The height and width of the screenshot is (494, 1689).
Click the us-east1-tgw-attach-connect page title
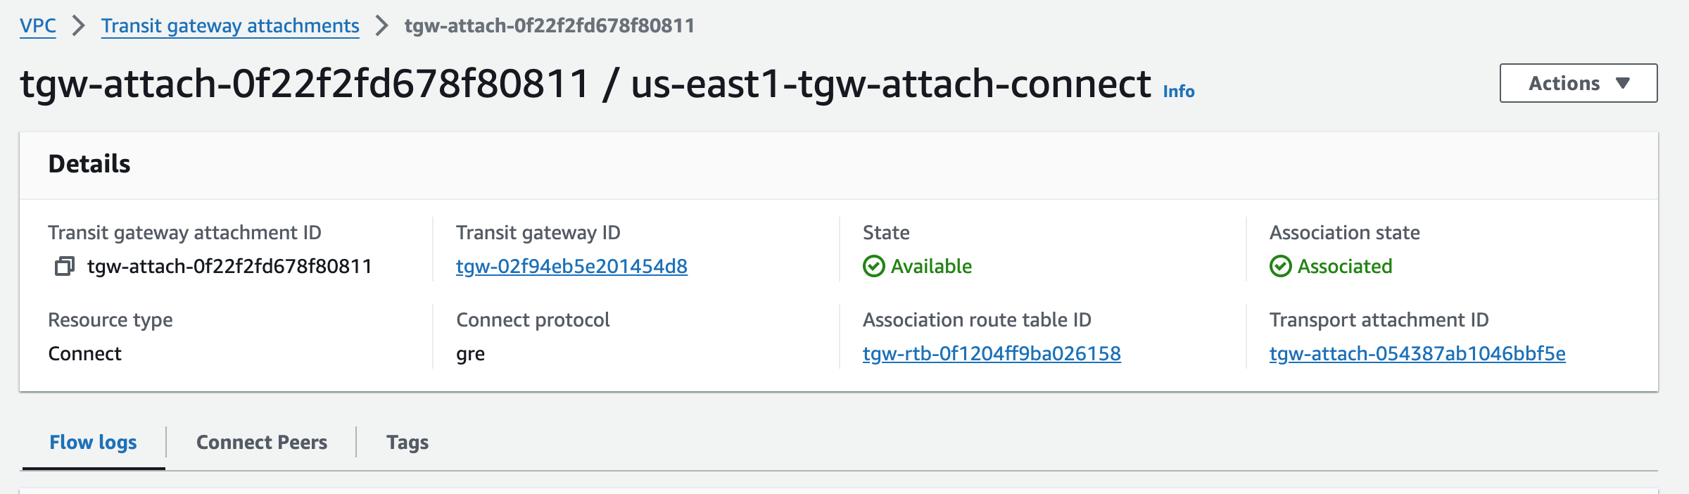click(x=891, y=84)
